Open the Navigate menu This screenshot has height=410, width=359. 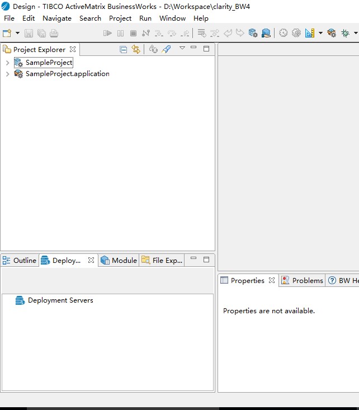[57, 18]
